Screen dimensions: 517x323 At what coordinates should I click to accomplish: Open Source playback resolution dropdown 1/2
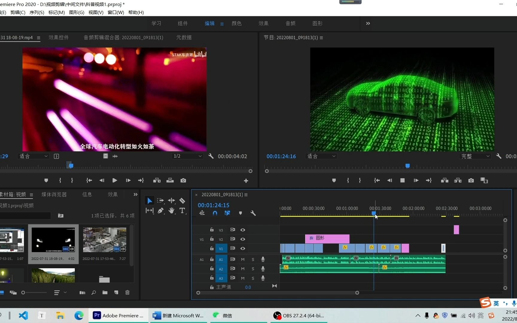188,156
